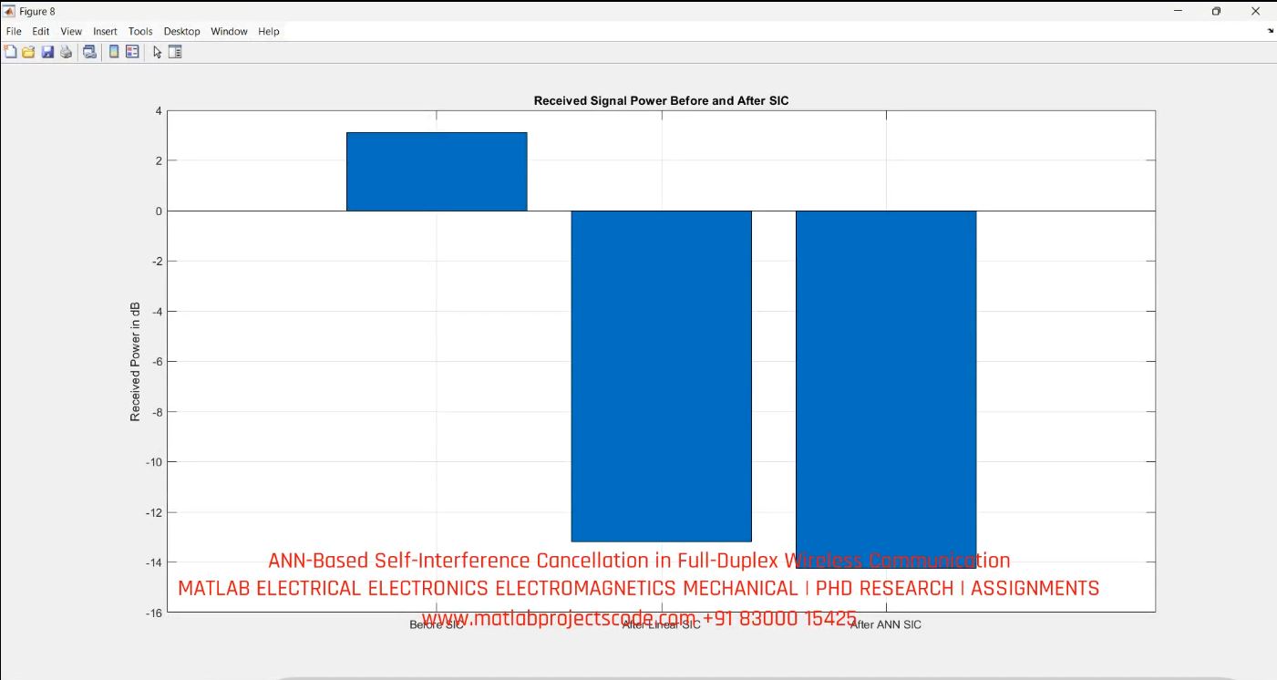Click the New Figure toolbar icon
The image size is (1277, 680).
[11, 52]
